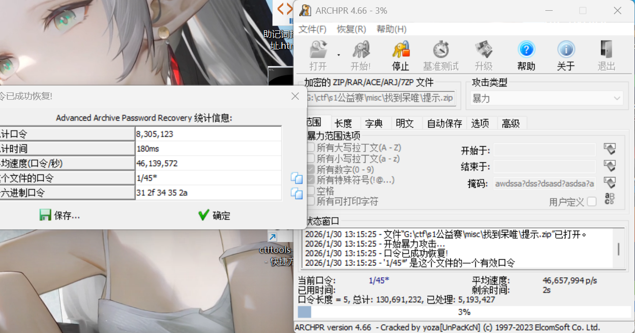Enable the Space (空格) character checkbox
This screenshot has height=333, width=635.
pyautogui.click(x=311, y=191)
